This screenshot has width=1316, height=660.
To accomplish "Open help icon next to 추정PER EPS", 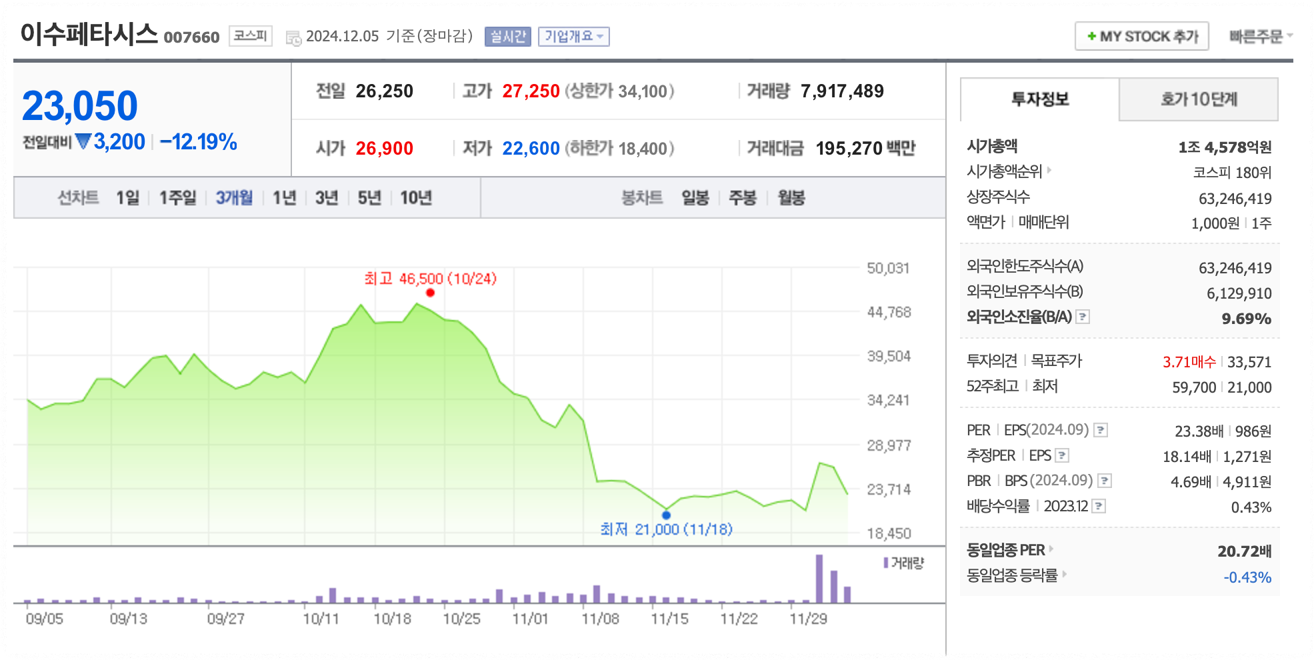I will click(x=1063, y=455).
